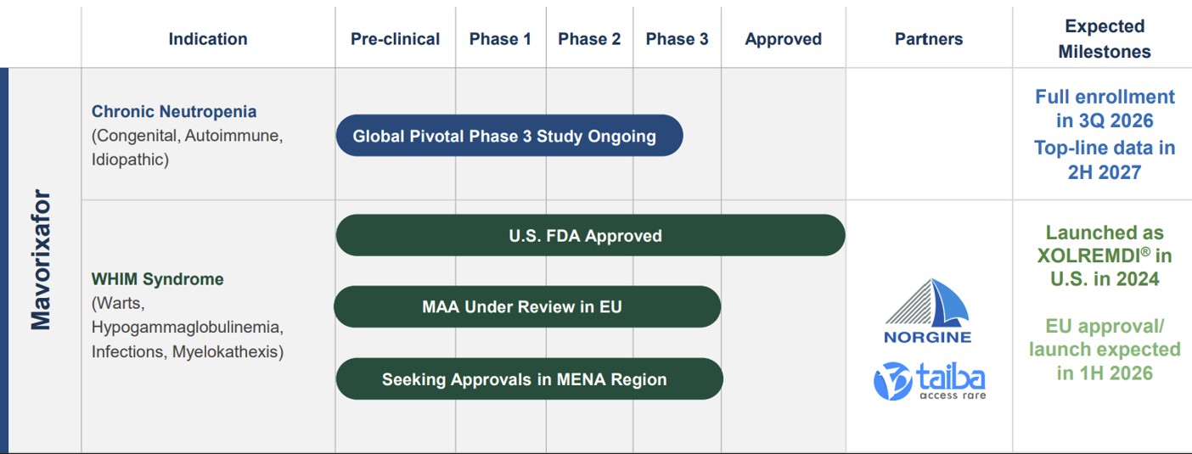Select the Global Pivotal Phase 3 Study bar
The image size is (1192, 454).
(509, 136)
